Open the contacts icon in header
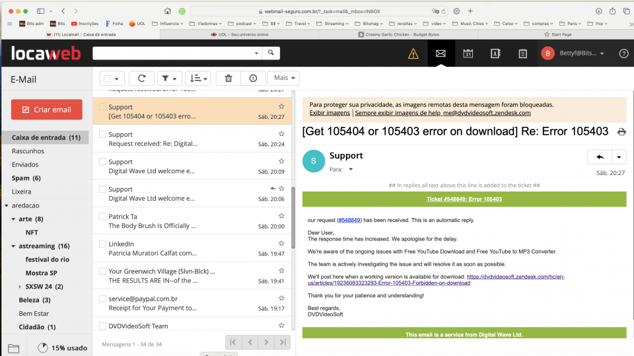The width and height of the screenshot is (634, 356). click(495, 53)
